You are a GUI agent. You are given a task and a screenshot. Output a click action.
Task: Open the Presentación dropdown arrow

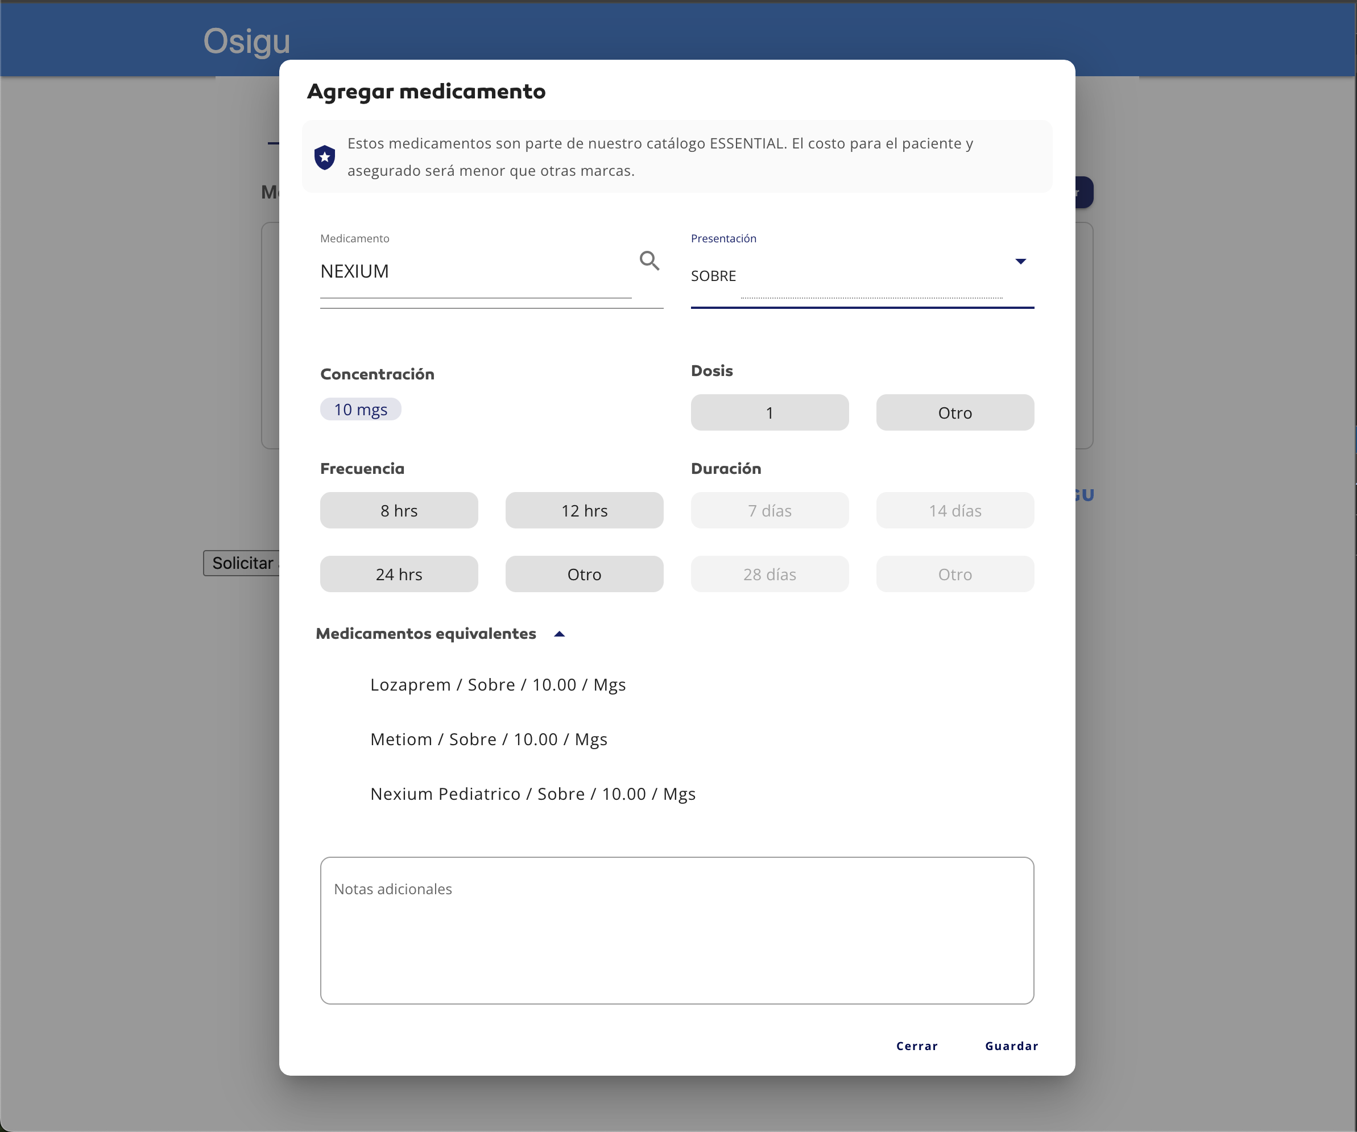tap(1020, 261)
